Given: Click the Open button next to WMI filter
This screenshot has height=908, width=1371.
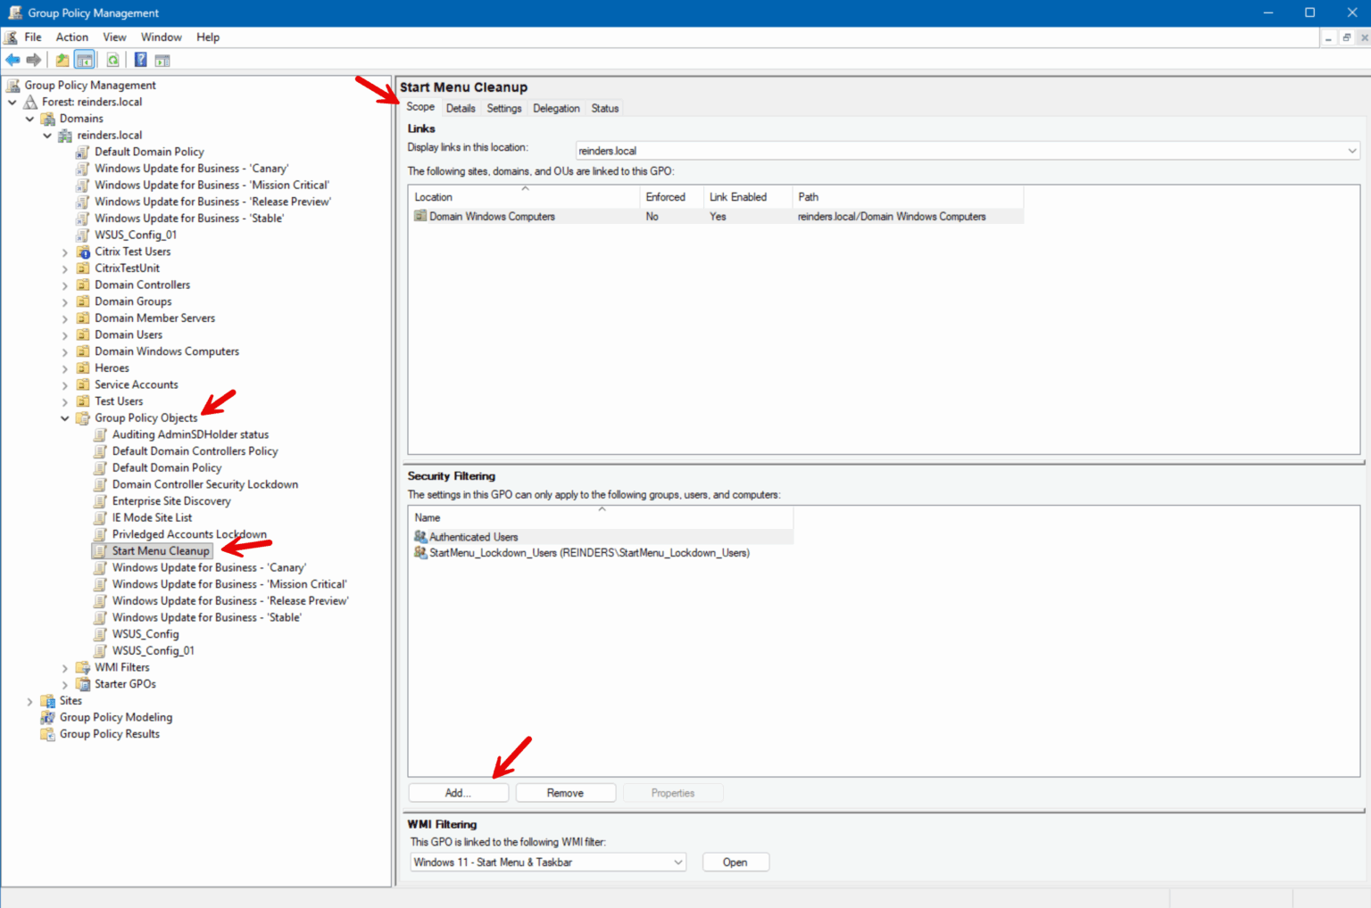Looking at the screenshot, I should click(x=735, y=862).
